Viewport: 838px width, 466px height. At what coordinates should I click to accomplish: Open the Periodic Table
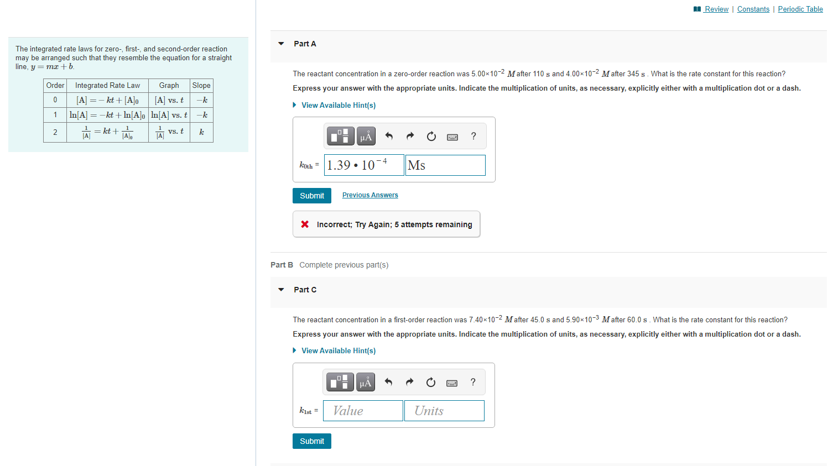point(800,9)
